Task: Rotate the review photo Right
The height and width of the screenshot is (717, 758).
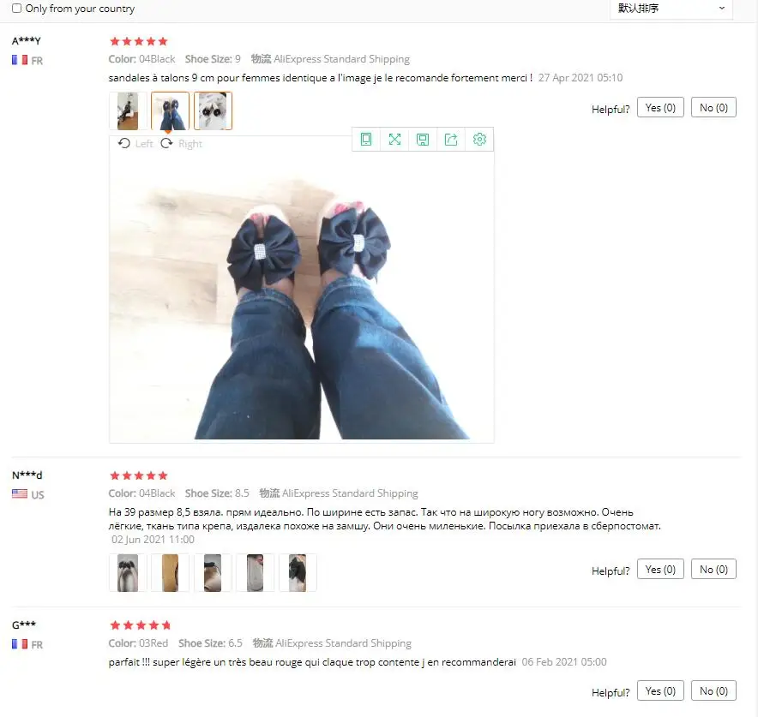Action: point(181,143)
